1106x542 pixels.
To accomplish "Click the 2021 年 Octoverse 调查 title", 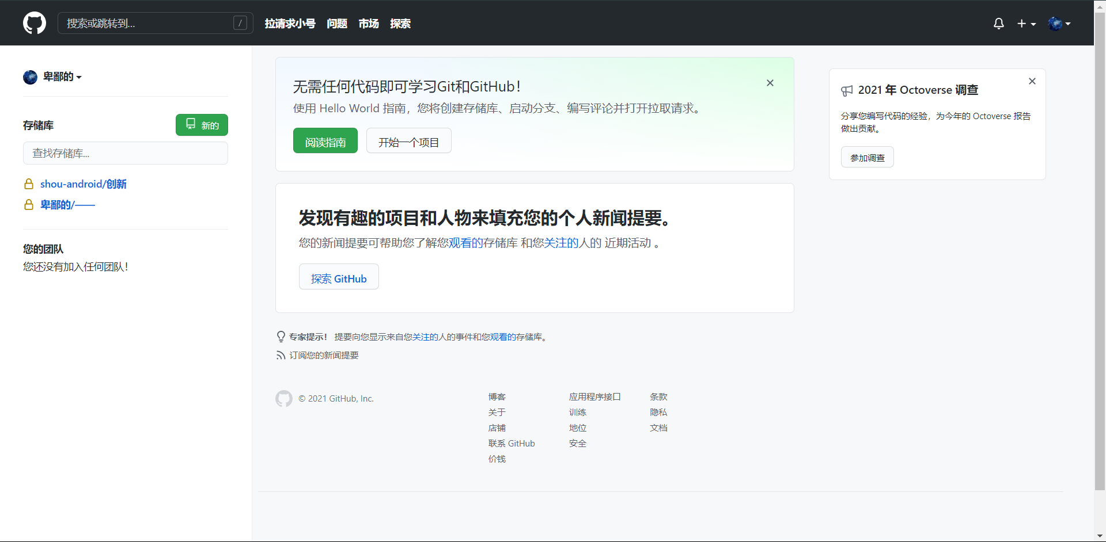I will tap(918, 90).
